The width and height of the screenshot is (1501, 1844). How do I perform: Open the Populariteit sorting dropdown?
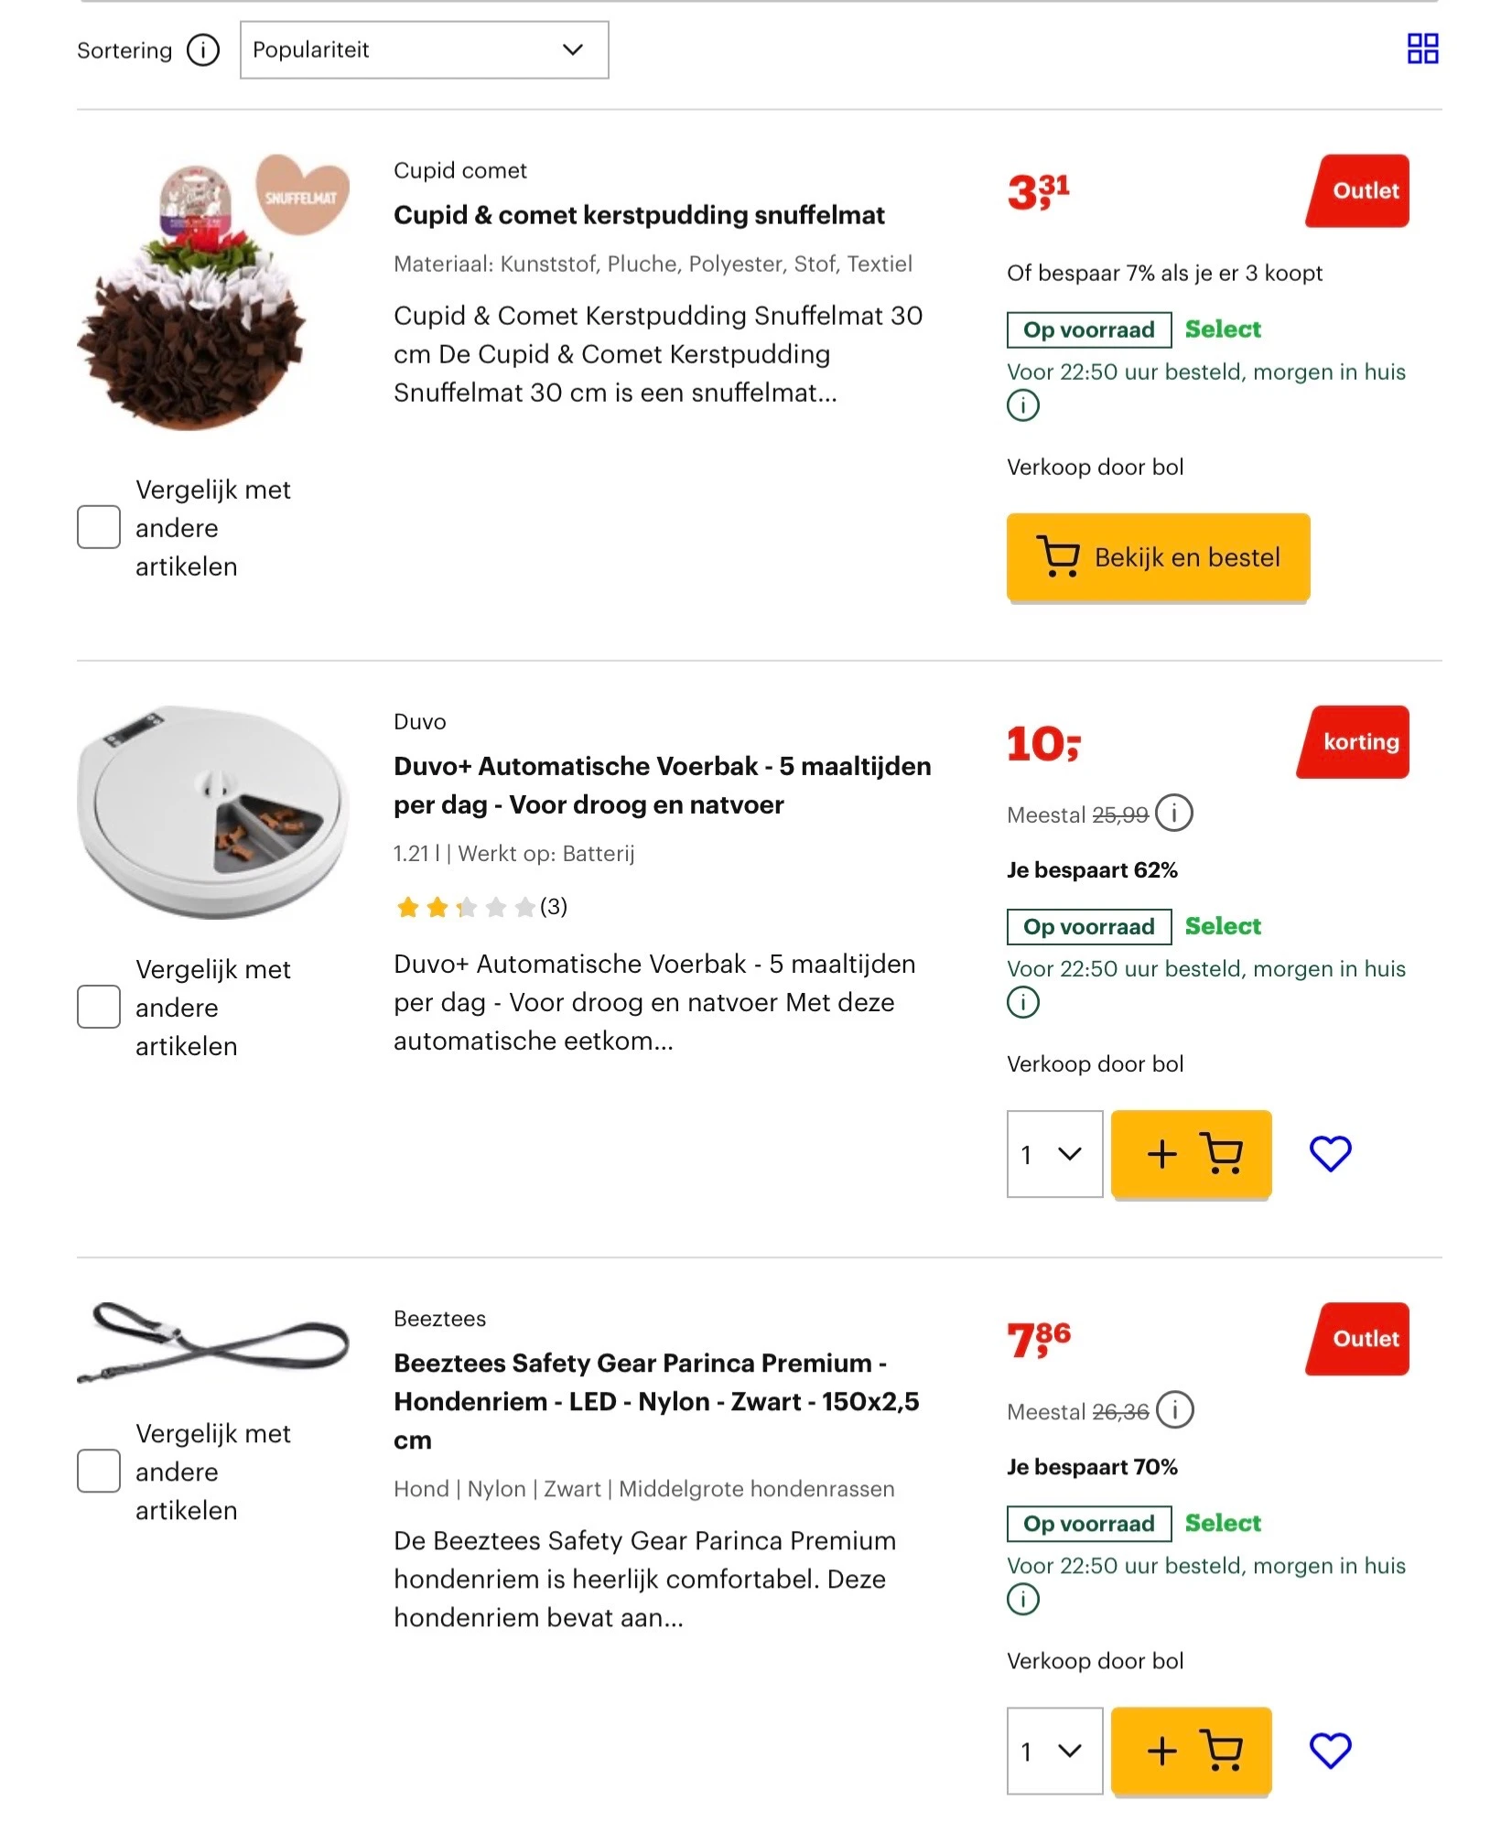[424, 50]
